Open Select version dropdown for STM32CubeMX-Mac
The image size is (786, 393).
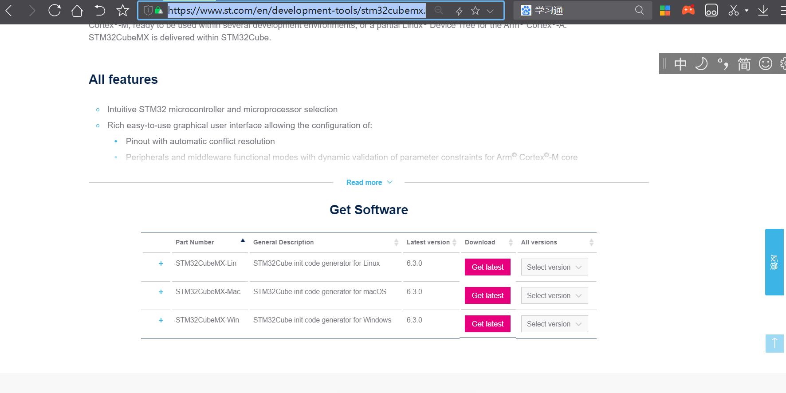point(554,295)
